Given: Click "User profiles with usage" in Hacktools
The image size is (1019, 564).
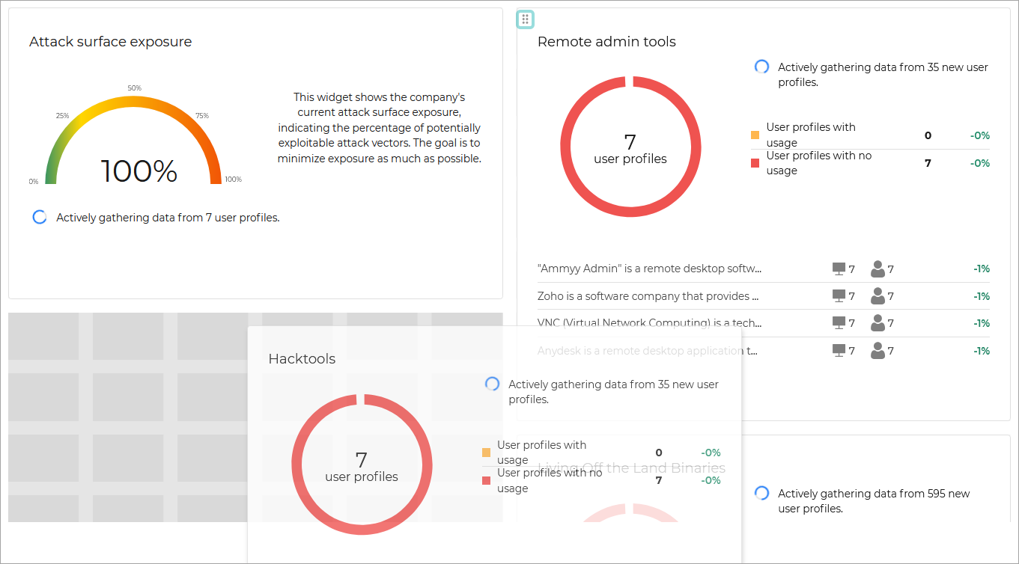Looking at the screenshot, I should click(542, 453).
